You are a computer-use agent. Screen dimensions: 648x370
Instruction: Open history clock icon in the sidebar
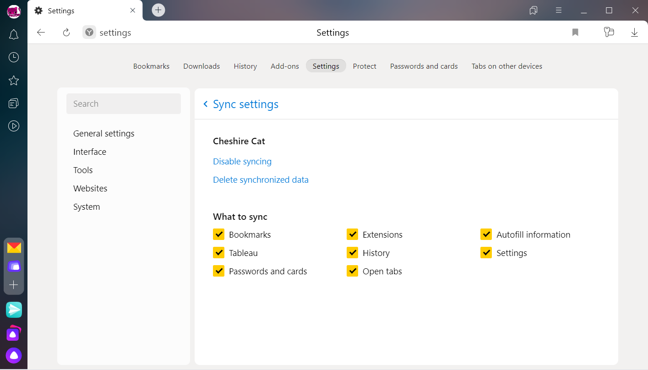(x=14, y=57)
